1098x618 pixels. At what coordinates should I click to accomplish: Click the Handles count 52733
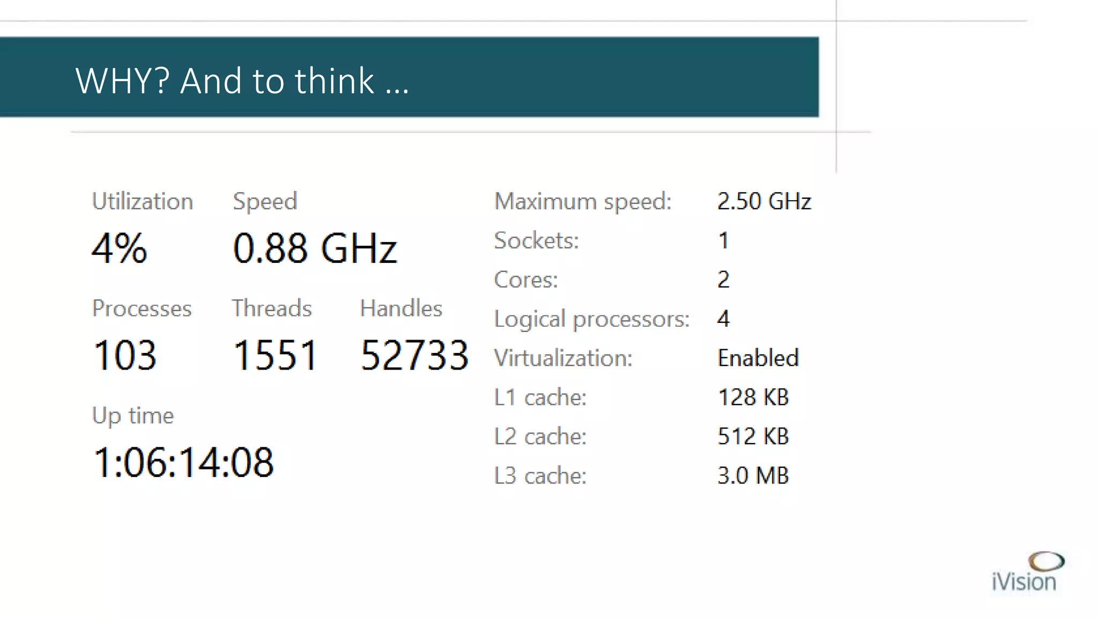(414, 355)
